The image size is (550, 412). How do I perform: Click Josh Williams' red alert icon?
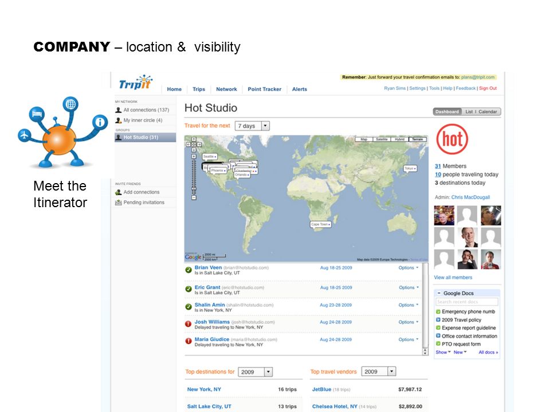click(x=188, y=324)
